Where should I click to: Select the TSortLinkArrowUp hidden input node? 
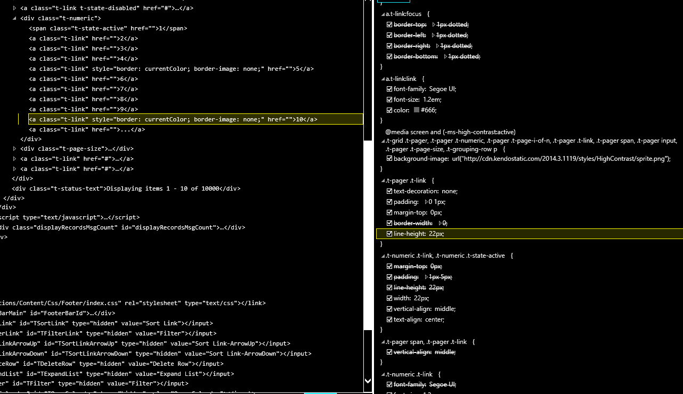point(145,343)
